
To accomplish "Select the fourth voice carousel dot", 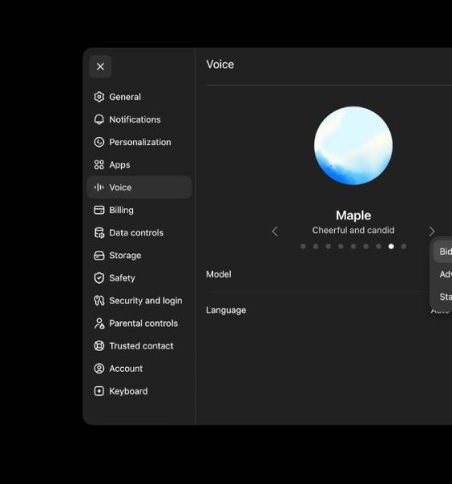I will tap(341, 246).
